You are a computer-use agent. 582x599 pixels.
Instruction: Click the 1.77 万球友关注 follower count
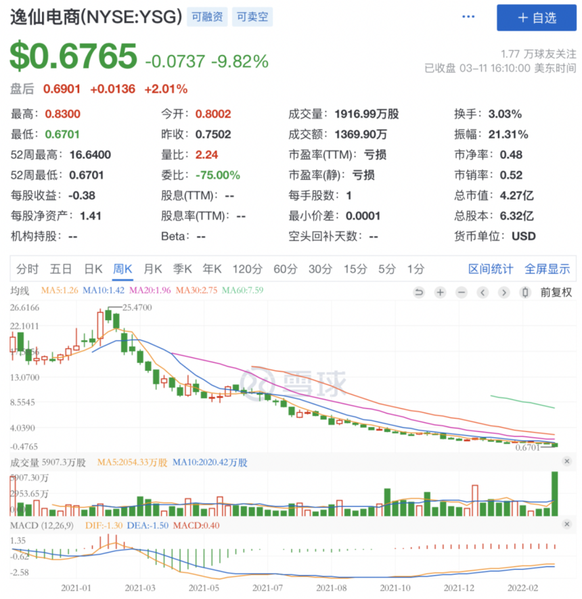click(539, 54)
